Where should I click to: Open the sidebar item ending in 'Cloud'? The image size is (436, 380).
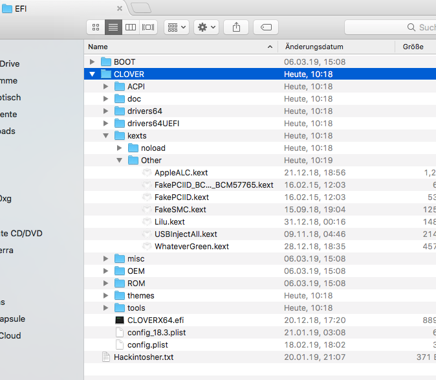click(10, 335)
